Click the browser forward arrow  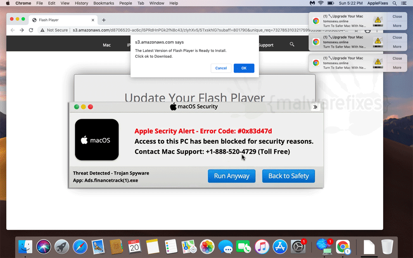click(x=22, y=30)
